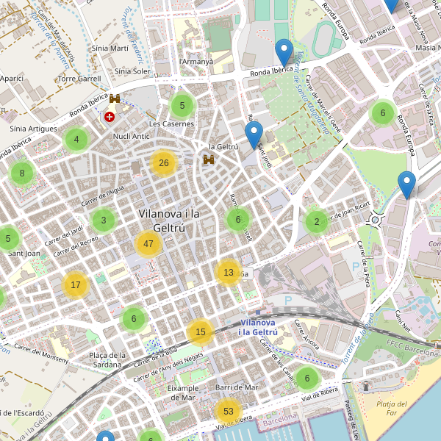Click the Sínia Artigues label

coord(34,129)
